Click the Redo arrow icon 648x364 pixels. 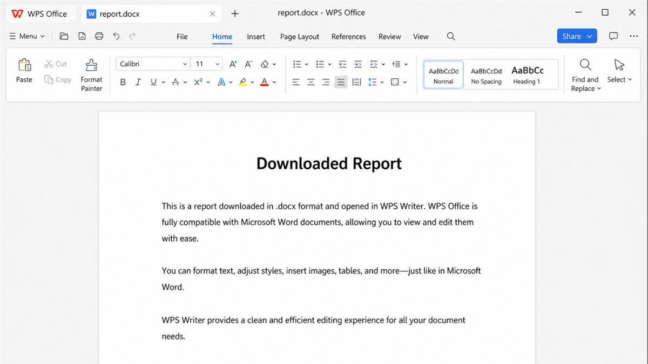[x=132, y=36]
